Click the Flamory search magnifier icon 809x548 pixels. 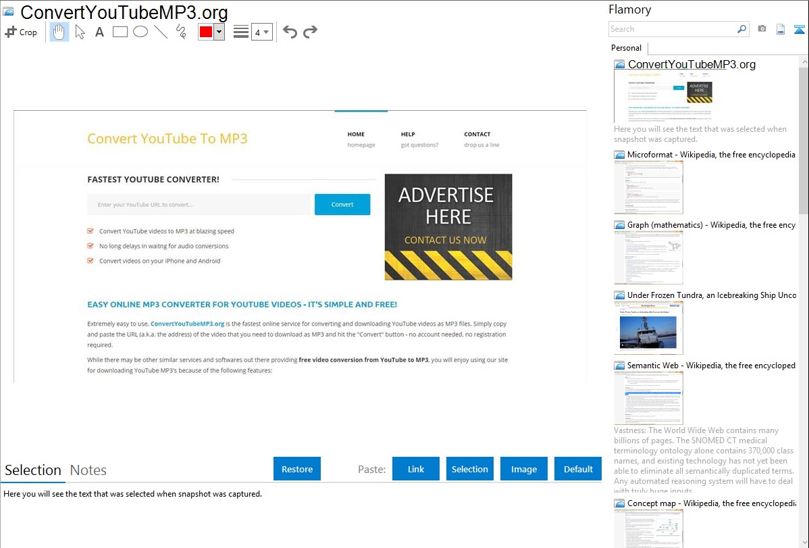[x=741, y=29]
